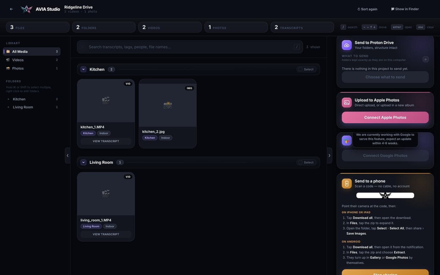Go back using the top-left arrow
440x275 pixels.
[11, 9]
